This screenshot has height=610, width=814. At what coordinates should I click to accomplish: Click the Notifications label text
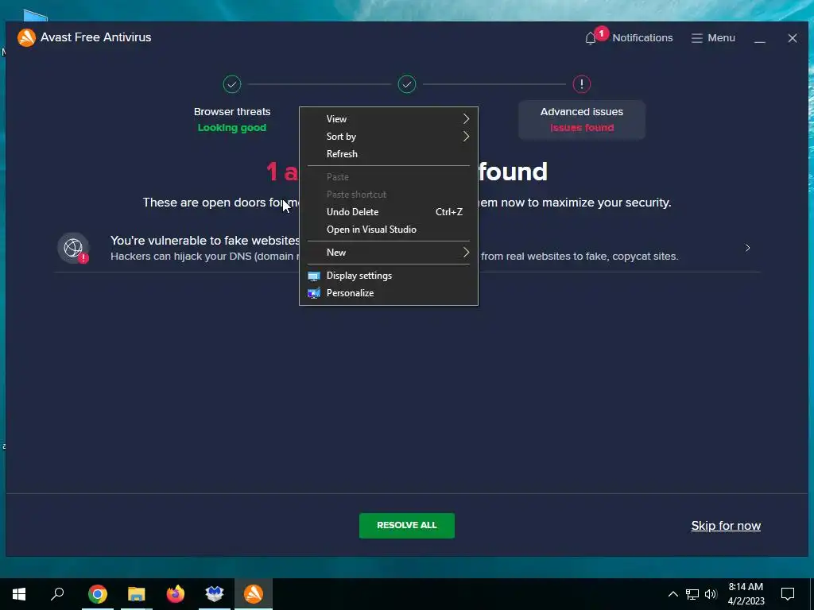(x=642, y=38)
